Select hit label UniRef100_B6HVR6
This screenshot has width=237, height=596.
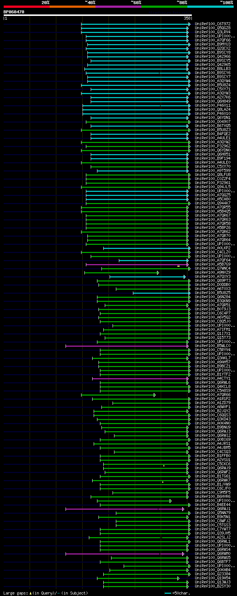pos(213,496)
